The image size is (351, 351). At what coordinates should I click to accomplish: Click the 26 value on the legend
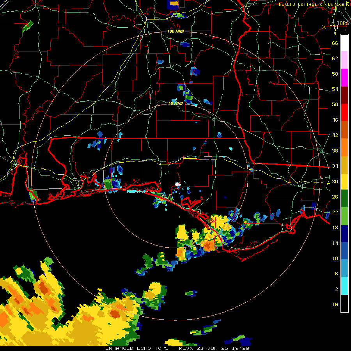[335, 197]
